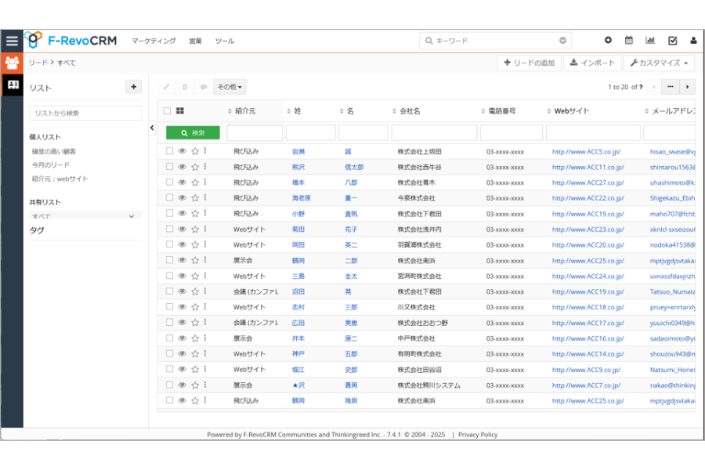Expand the shared list すべて dropdown
Image resolution: width=705 pixels, height=470 pixels.
point(85,216)
